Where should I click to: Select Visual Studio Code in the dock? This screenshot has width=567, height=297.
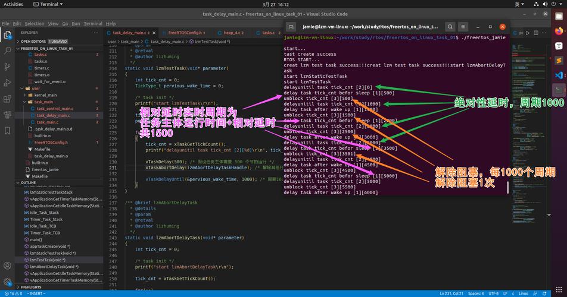pos(559,75)
